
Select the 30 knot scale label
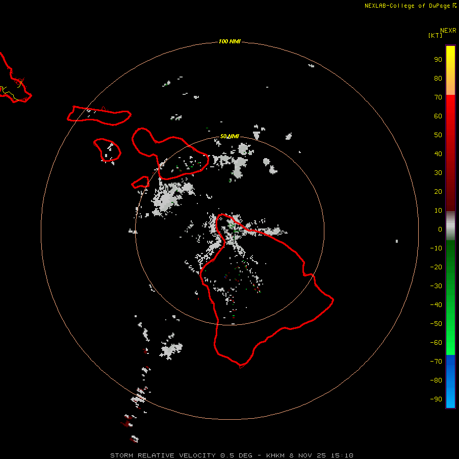[x=438, y=173]
